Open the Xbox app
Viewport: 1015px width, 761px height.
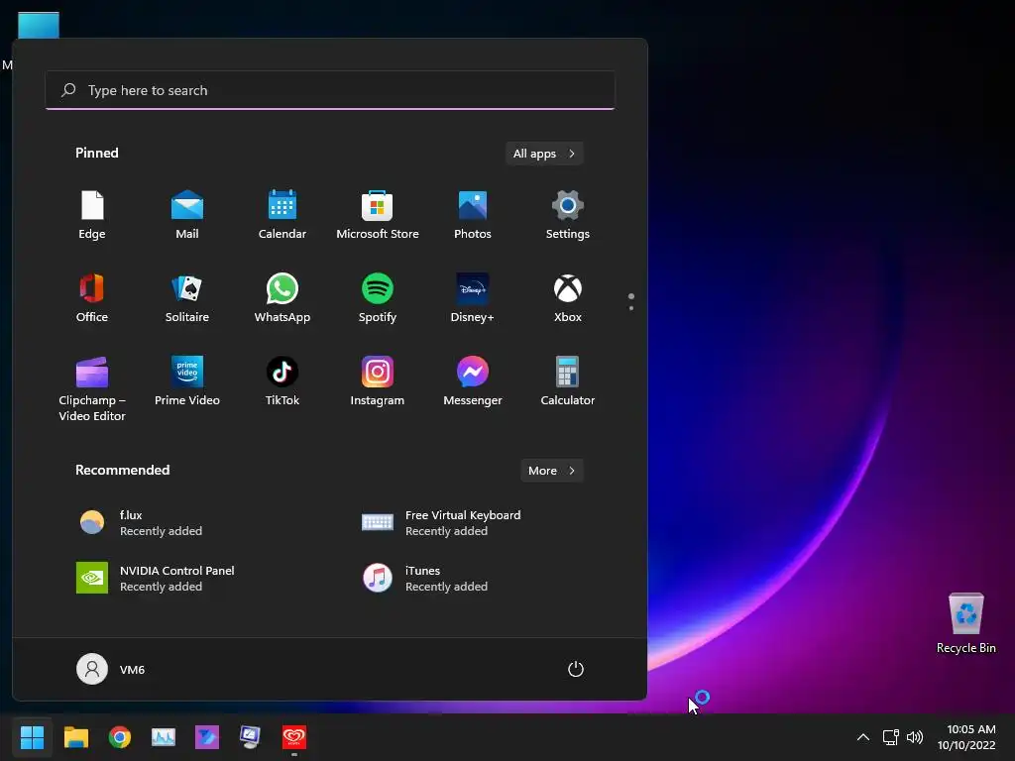[x=568, y=298]
